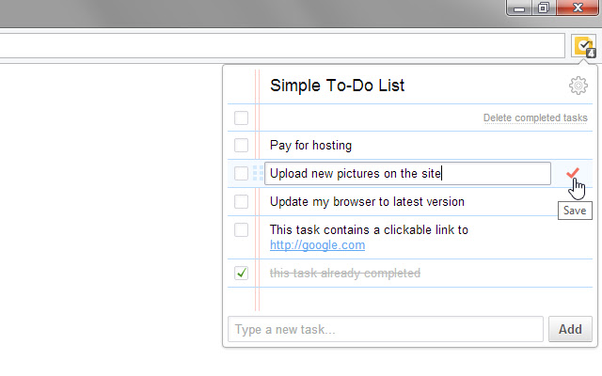Screen dimensions: 602x376
Task: Click the browser address bar
Action: coord(282,45)
